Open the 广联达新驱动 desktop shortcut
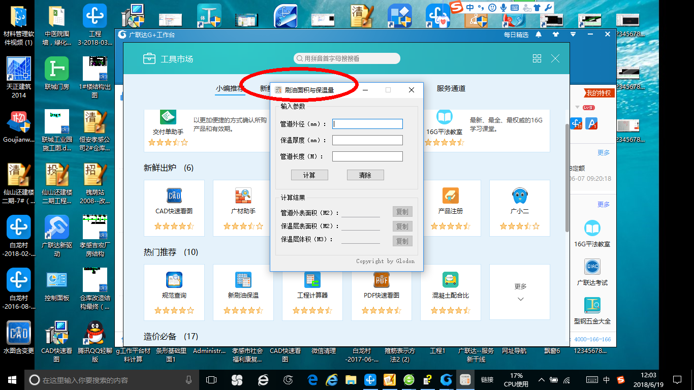This screenshot has height=390, width=694. (57, 236)
